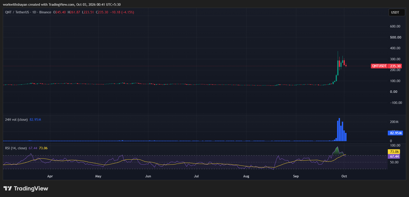This screenshot has height=197, width=409.
Task: Click the O245.40 open value in header
Action: pyautogui.click(x=60, y=12)
